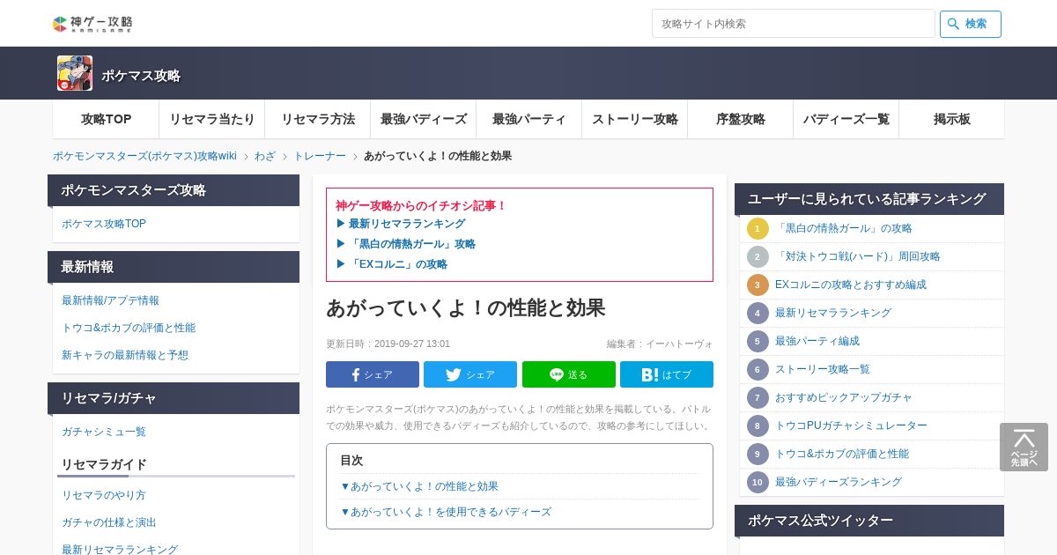Share the article on Facebook

pos(373,374)
